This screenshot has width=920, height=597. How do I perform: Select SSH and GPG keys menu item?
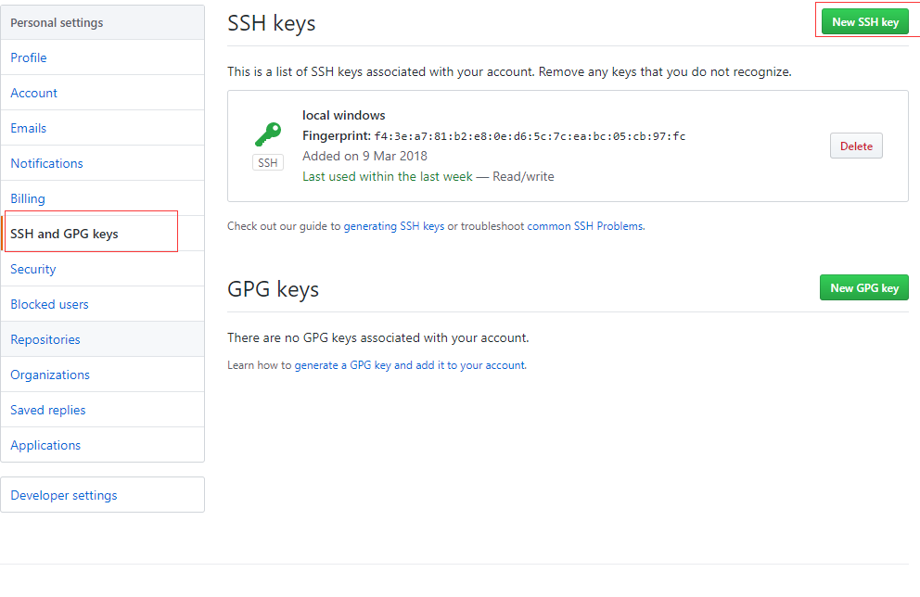pos(103,234)
